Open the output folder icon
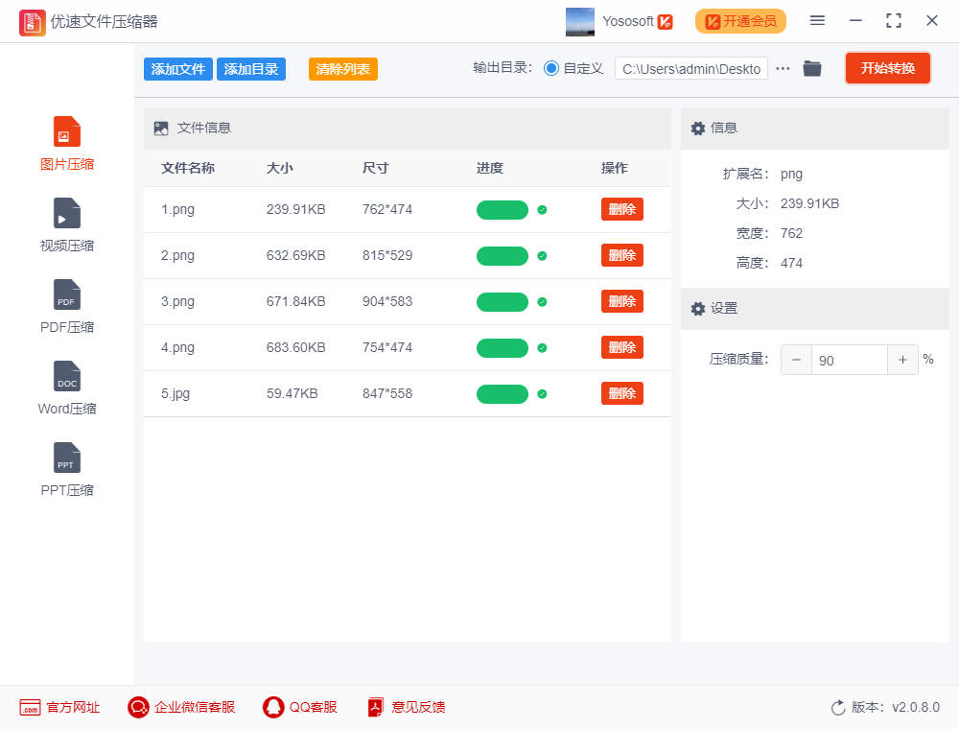 [x=812, y=68]
